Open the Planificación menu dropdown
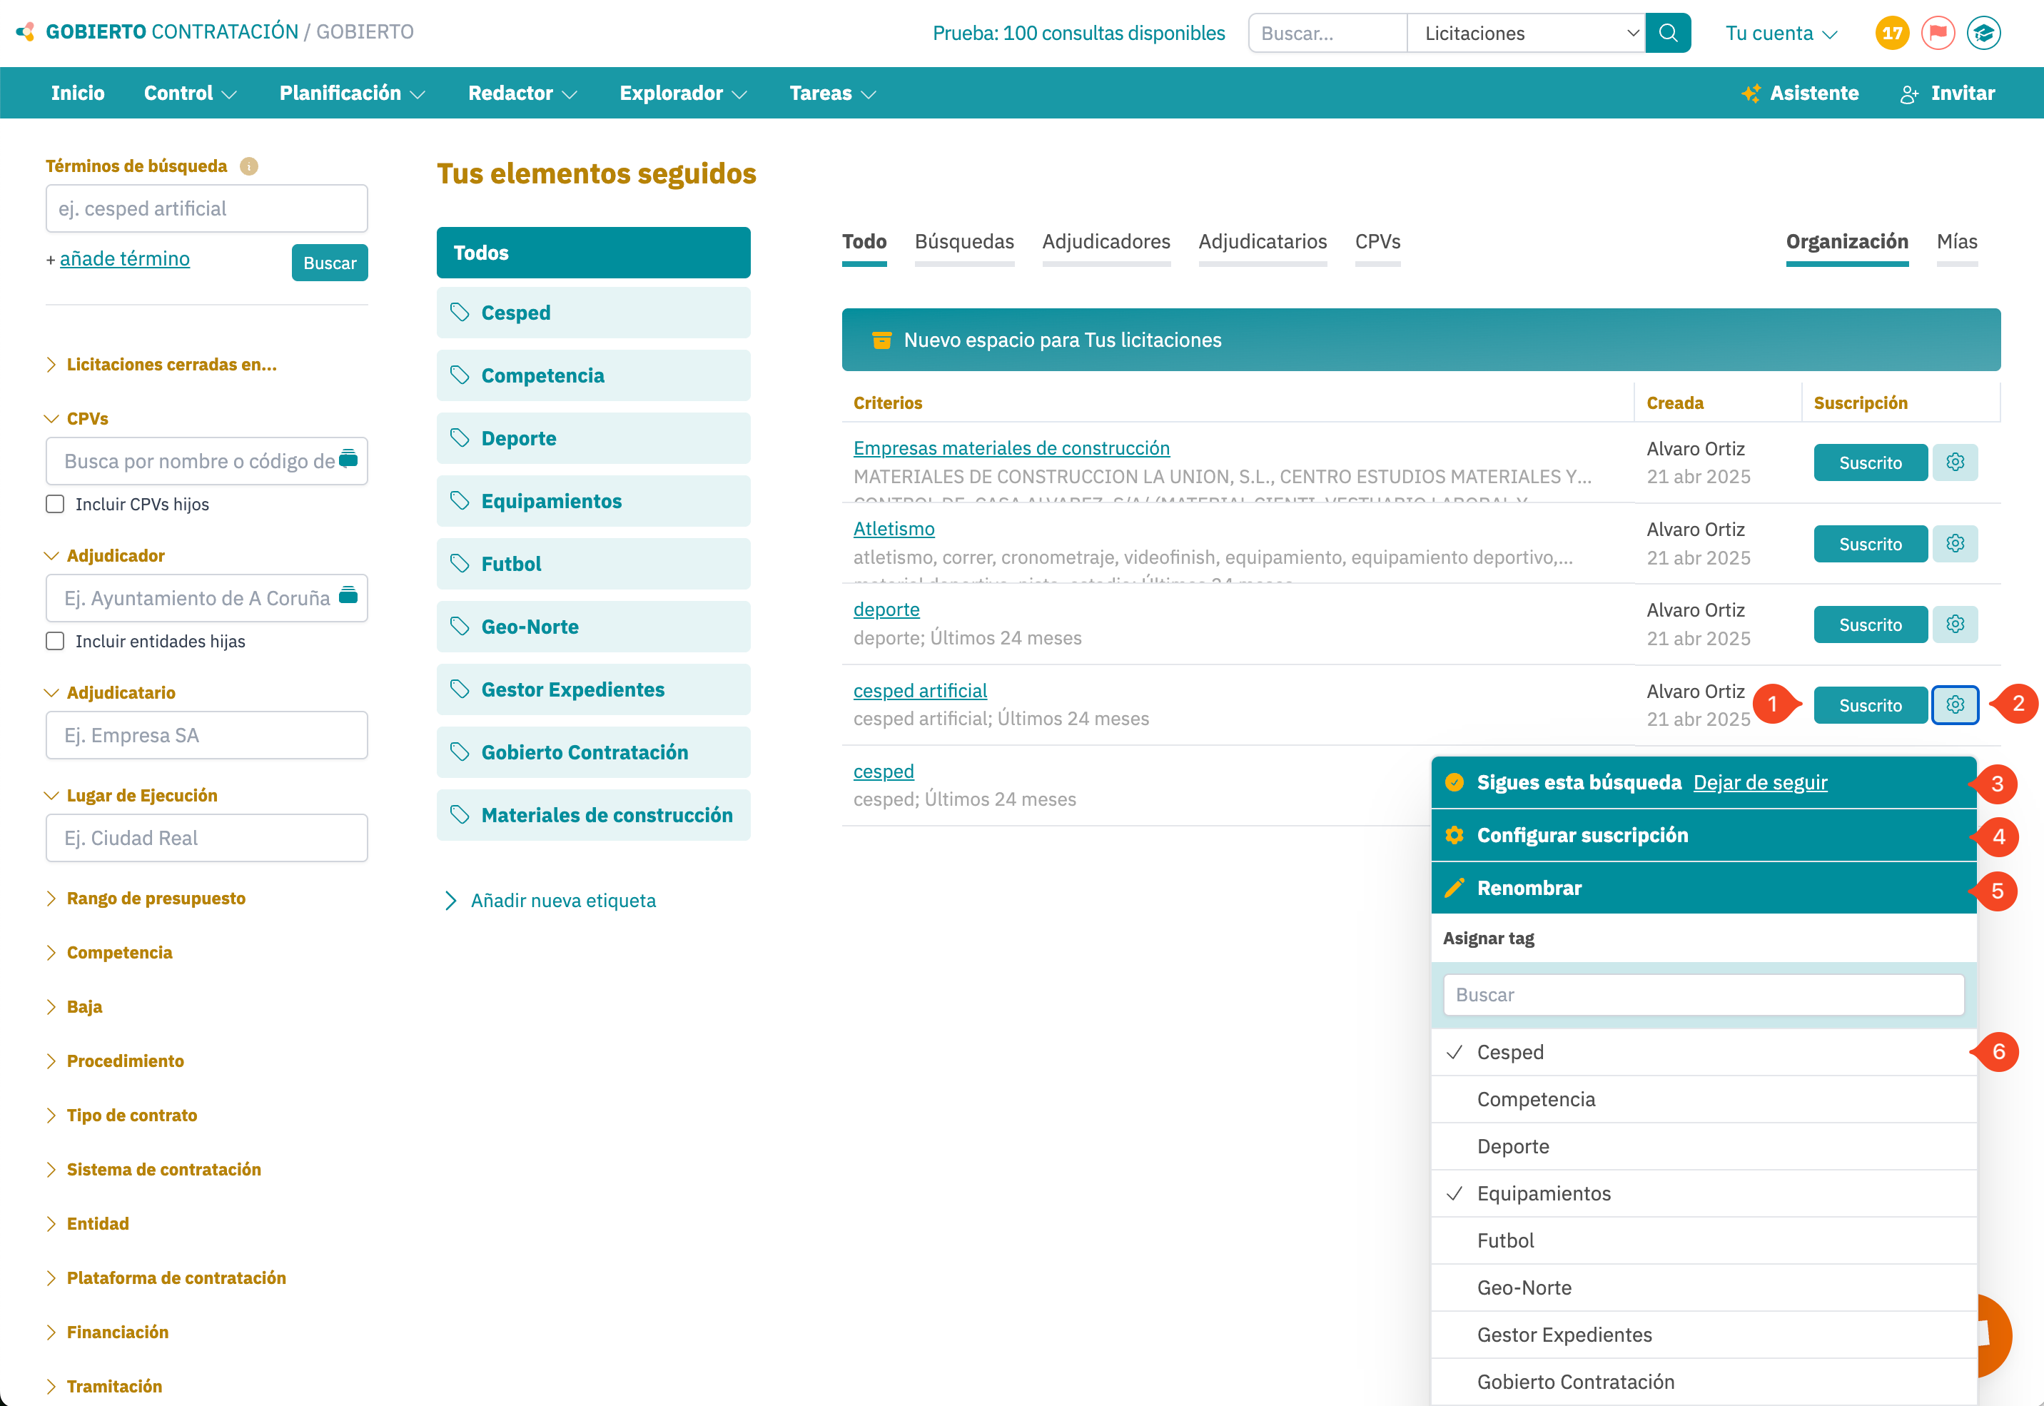 (x=351, y=93)
